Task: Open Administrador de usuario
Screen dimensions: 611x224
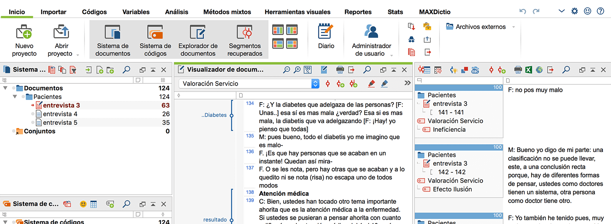Action: point(371,40)
